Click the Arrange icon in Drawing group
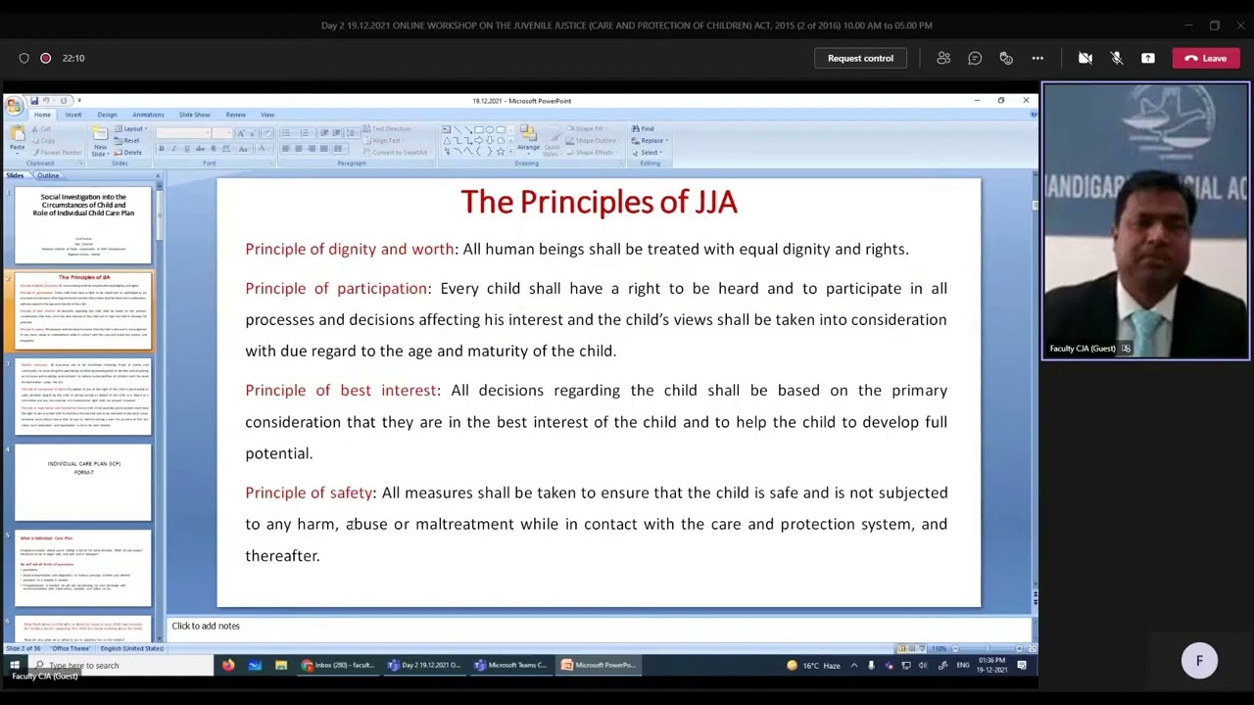 point(528,140)
